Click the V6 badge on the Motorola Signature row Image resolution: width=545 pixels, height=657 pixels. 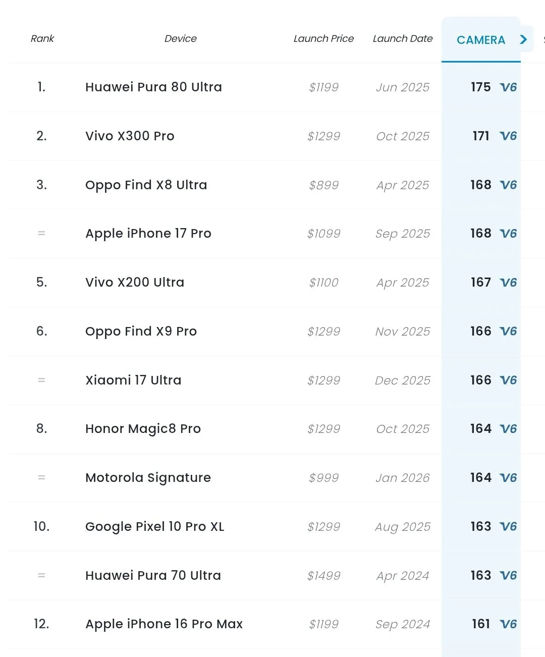pyautogui.click(x=509, y=477)
